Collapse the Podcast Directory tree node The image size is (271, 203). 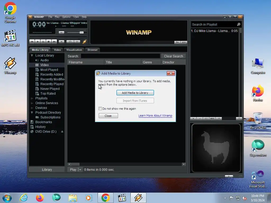[32, 113]
